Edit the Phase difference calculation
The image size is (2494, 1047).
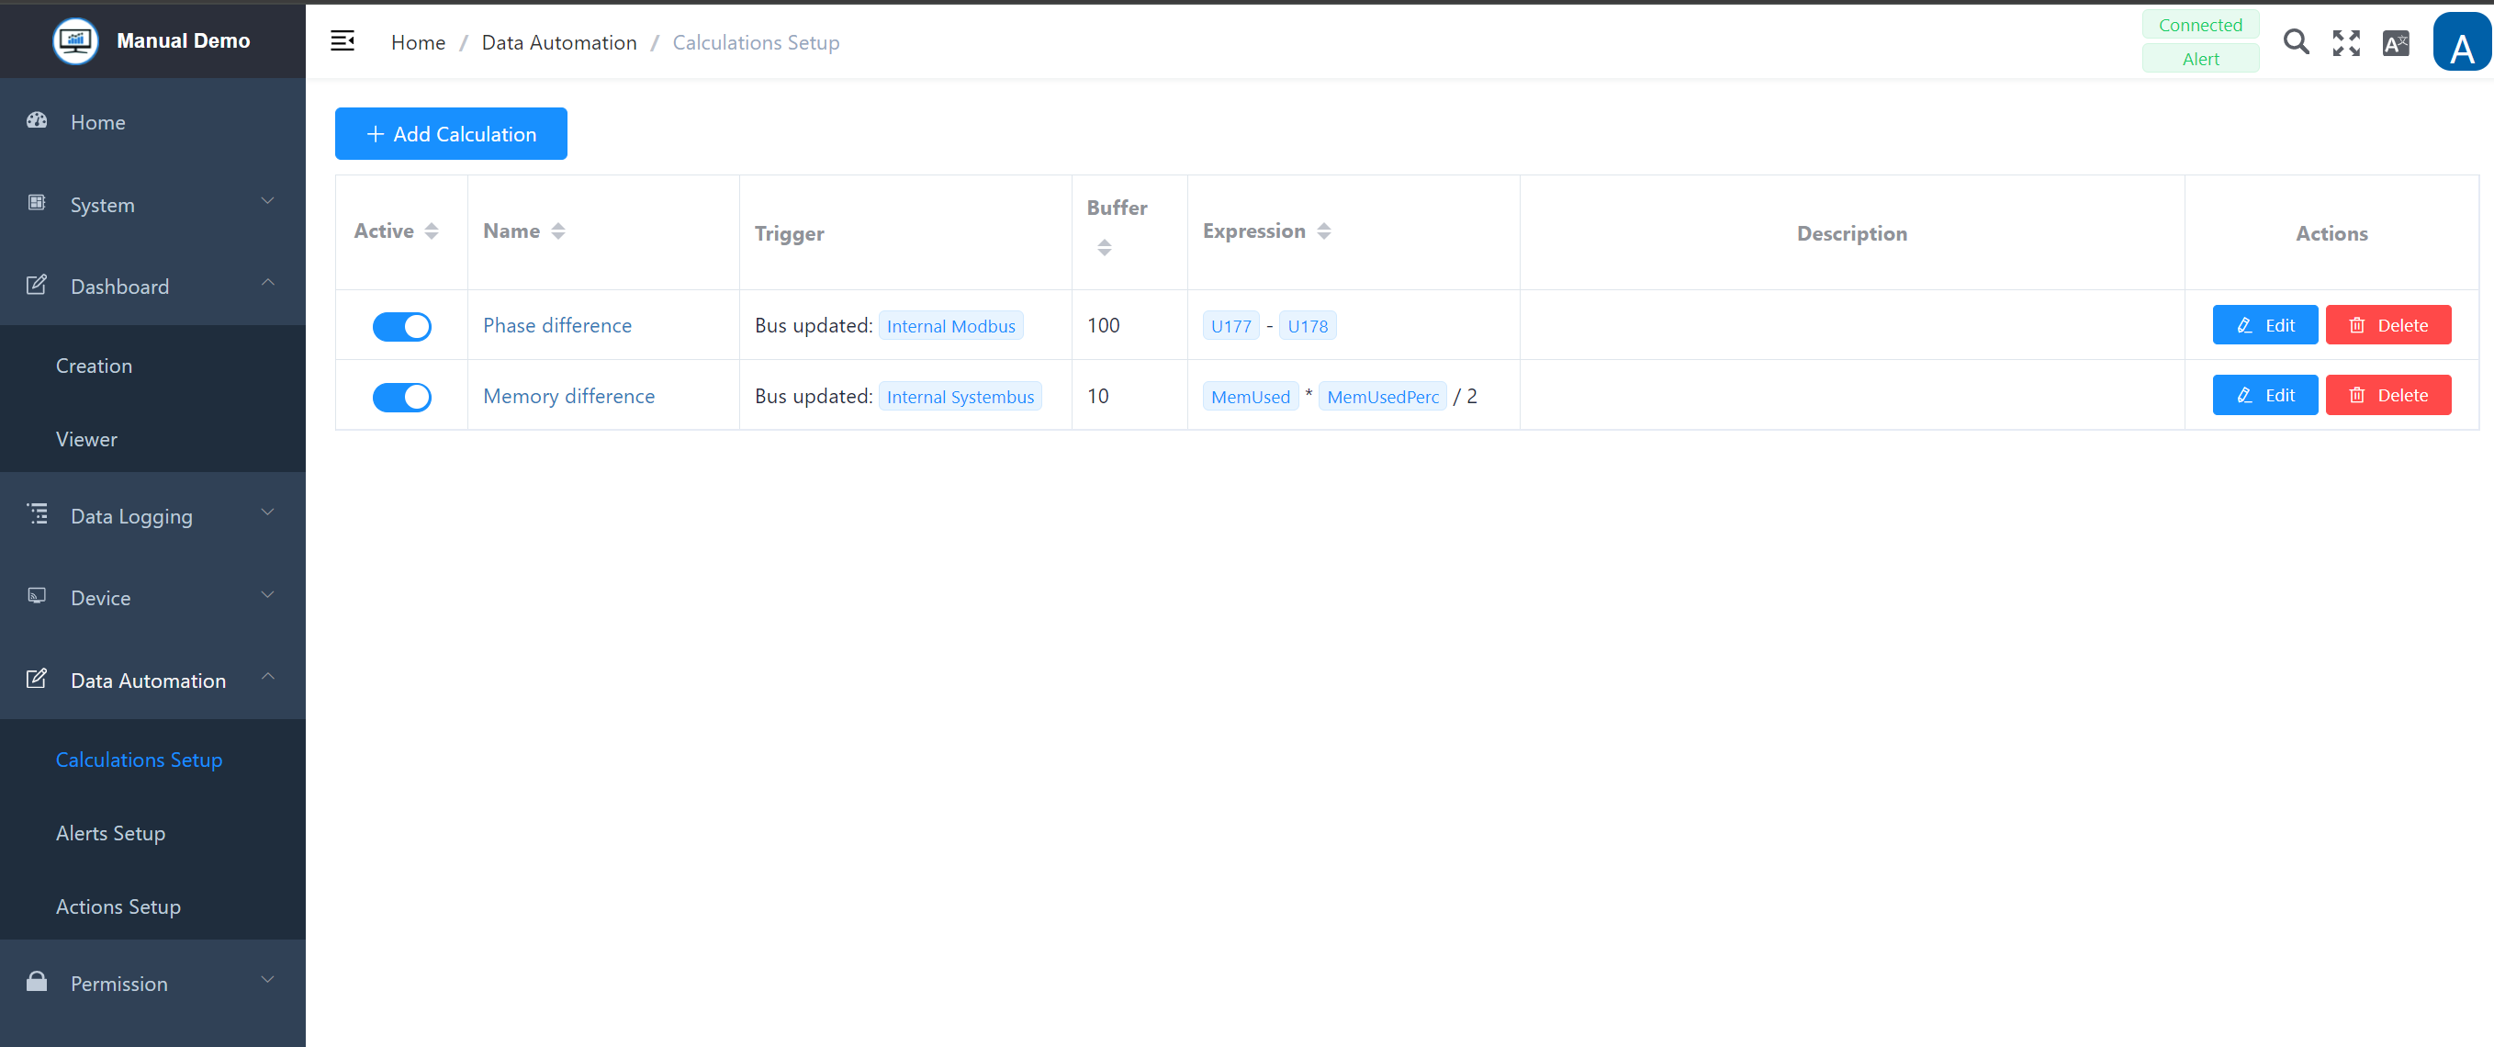[x=2264, y=325]
